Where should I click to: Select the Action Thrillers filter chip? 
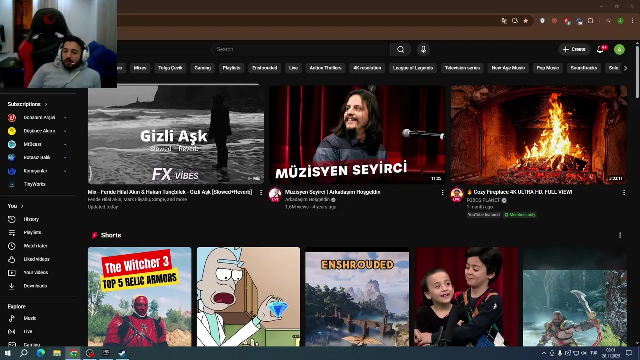point(325,68)
